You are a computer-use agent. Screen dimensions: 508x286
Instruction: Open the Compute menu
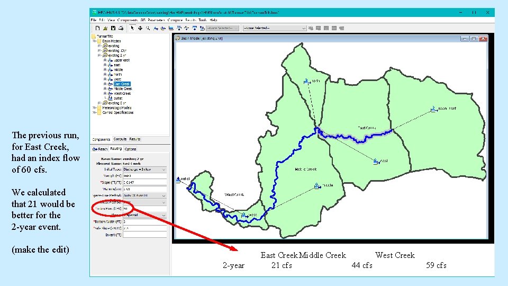[x=175, y=20]
